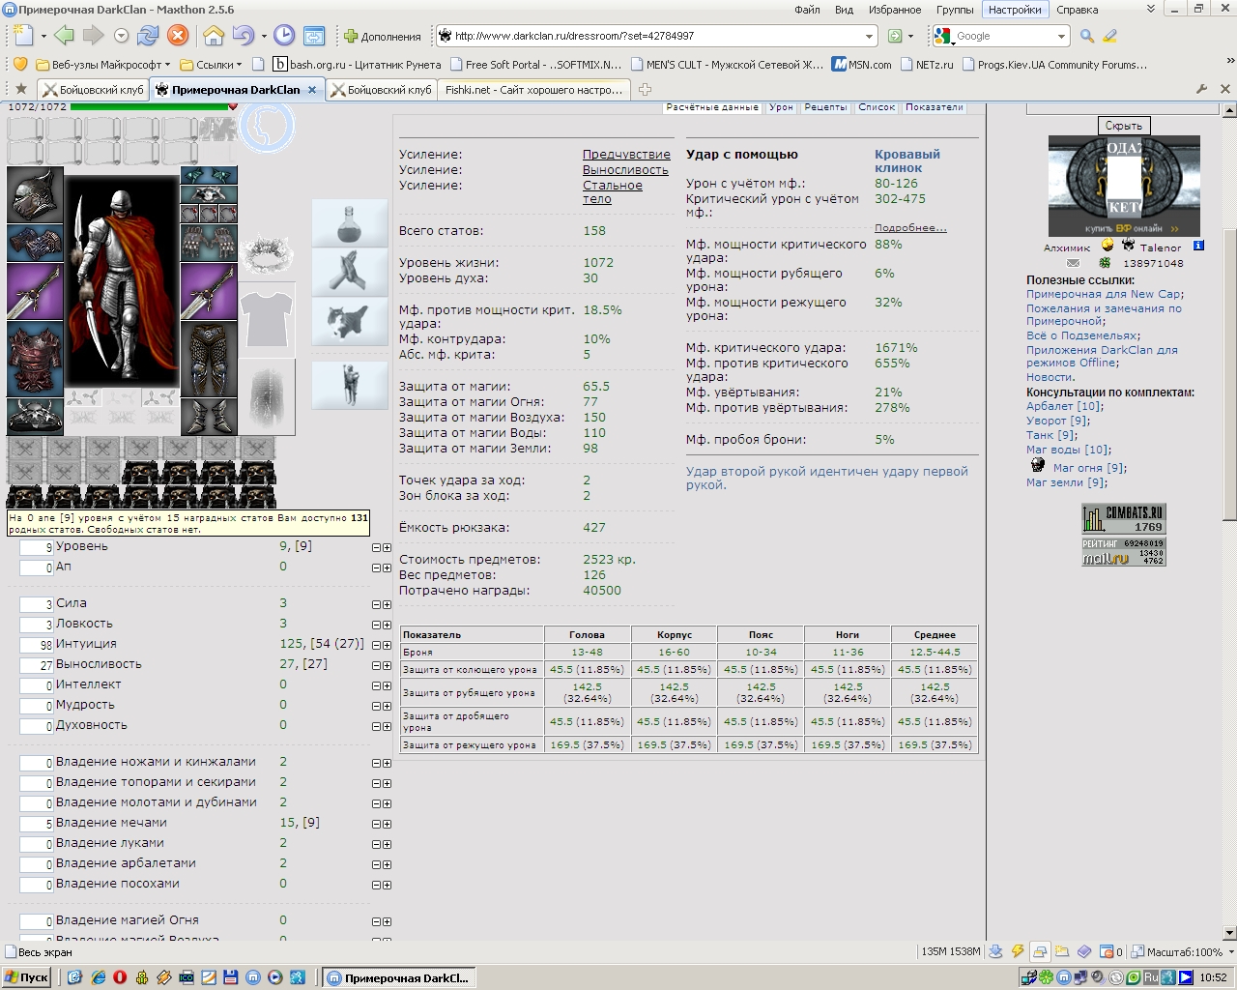The height and width of the screenshot is (990, 1237).
Task: Click the chest armor equipment slot
Action: coord(35,359)
